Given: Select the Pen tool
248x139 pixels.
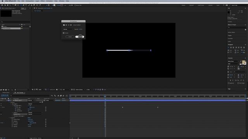Looking at the screenshot, I should [x=24, y=5].
